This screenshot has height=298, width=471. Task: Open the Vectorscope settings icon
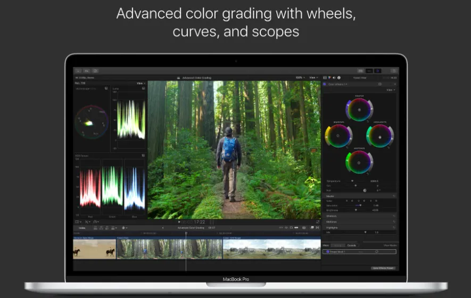(106, 88)
